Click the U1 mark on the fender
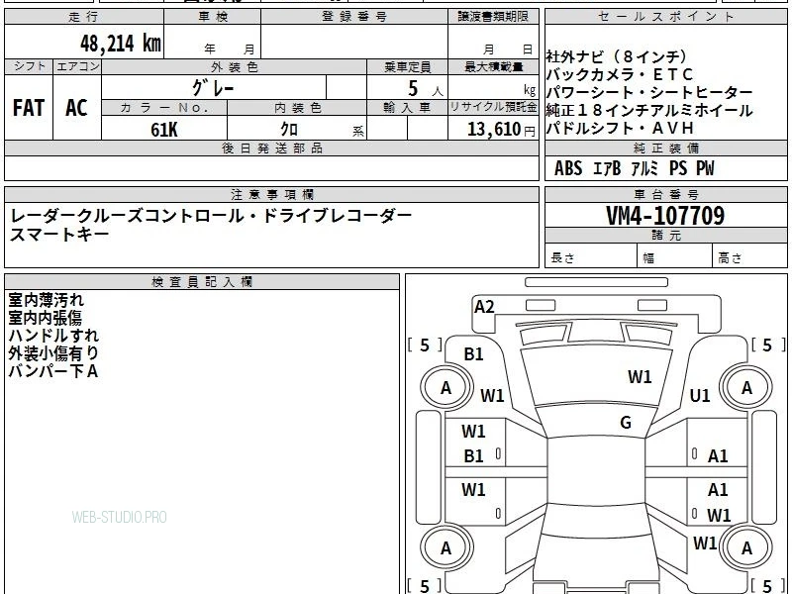 700,395
